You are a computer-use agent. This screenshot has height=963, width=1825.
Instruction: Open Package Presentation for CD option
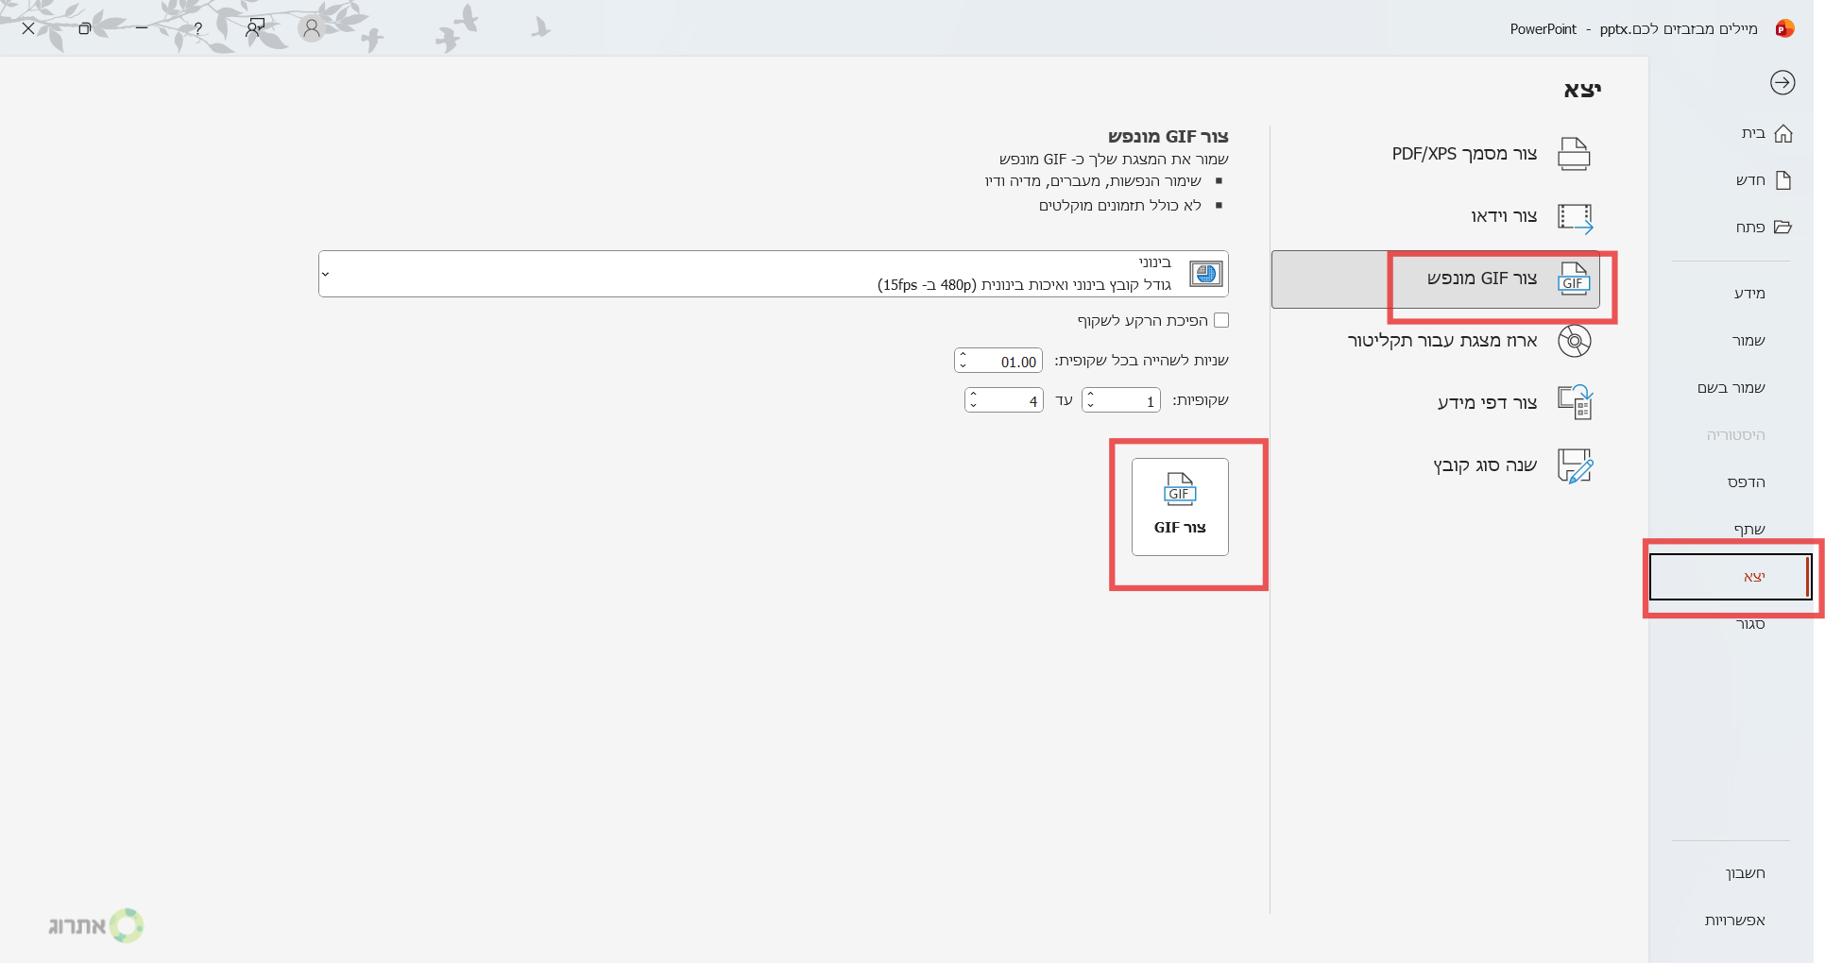click(1469, 341)
